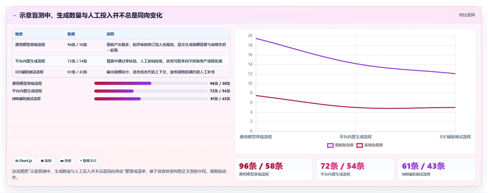488x193 pixels.
Task: Click the description starting 原始产出最多
Action: 166,48
